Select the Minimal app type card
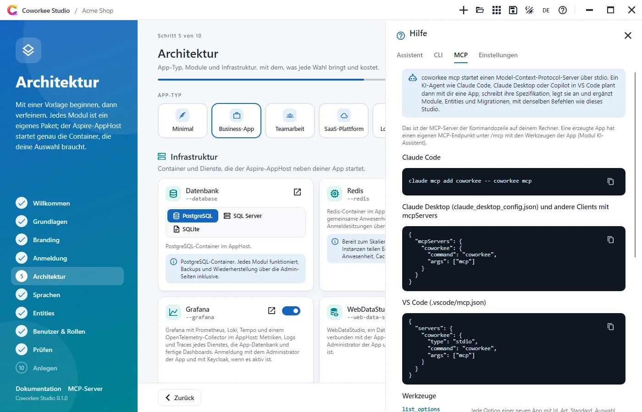 click(x=183, y=120)
